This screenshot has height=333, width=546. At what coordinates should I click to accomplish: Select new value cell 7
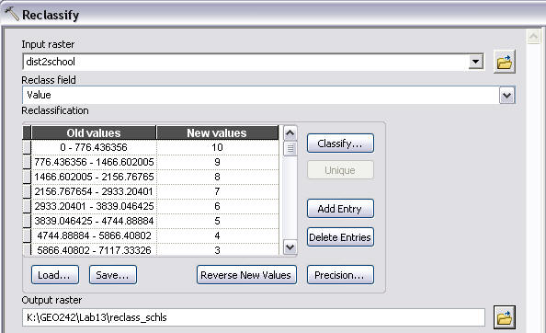tap(218, 191)
